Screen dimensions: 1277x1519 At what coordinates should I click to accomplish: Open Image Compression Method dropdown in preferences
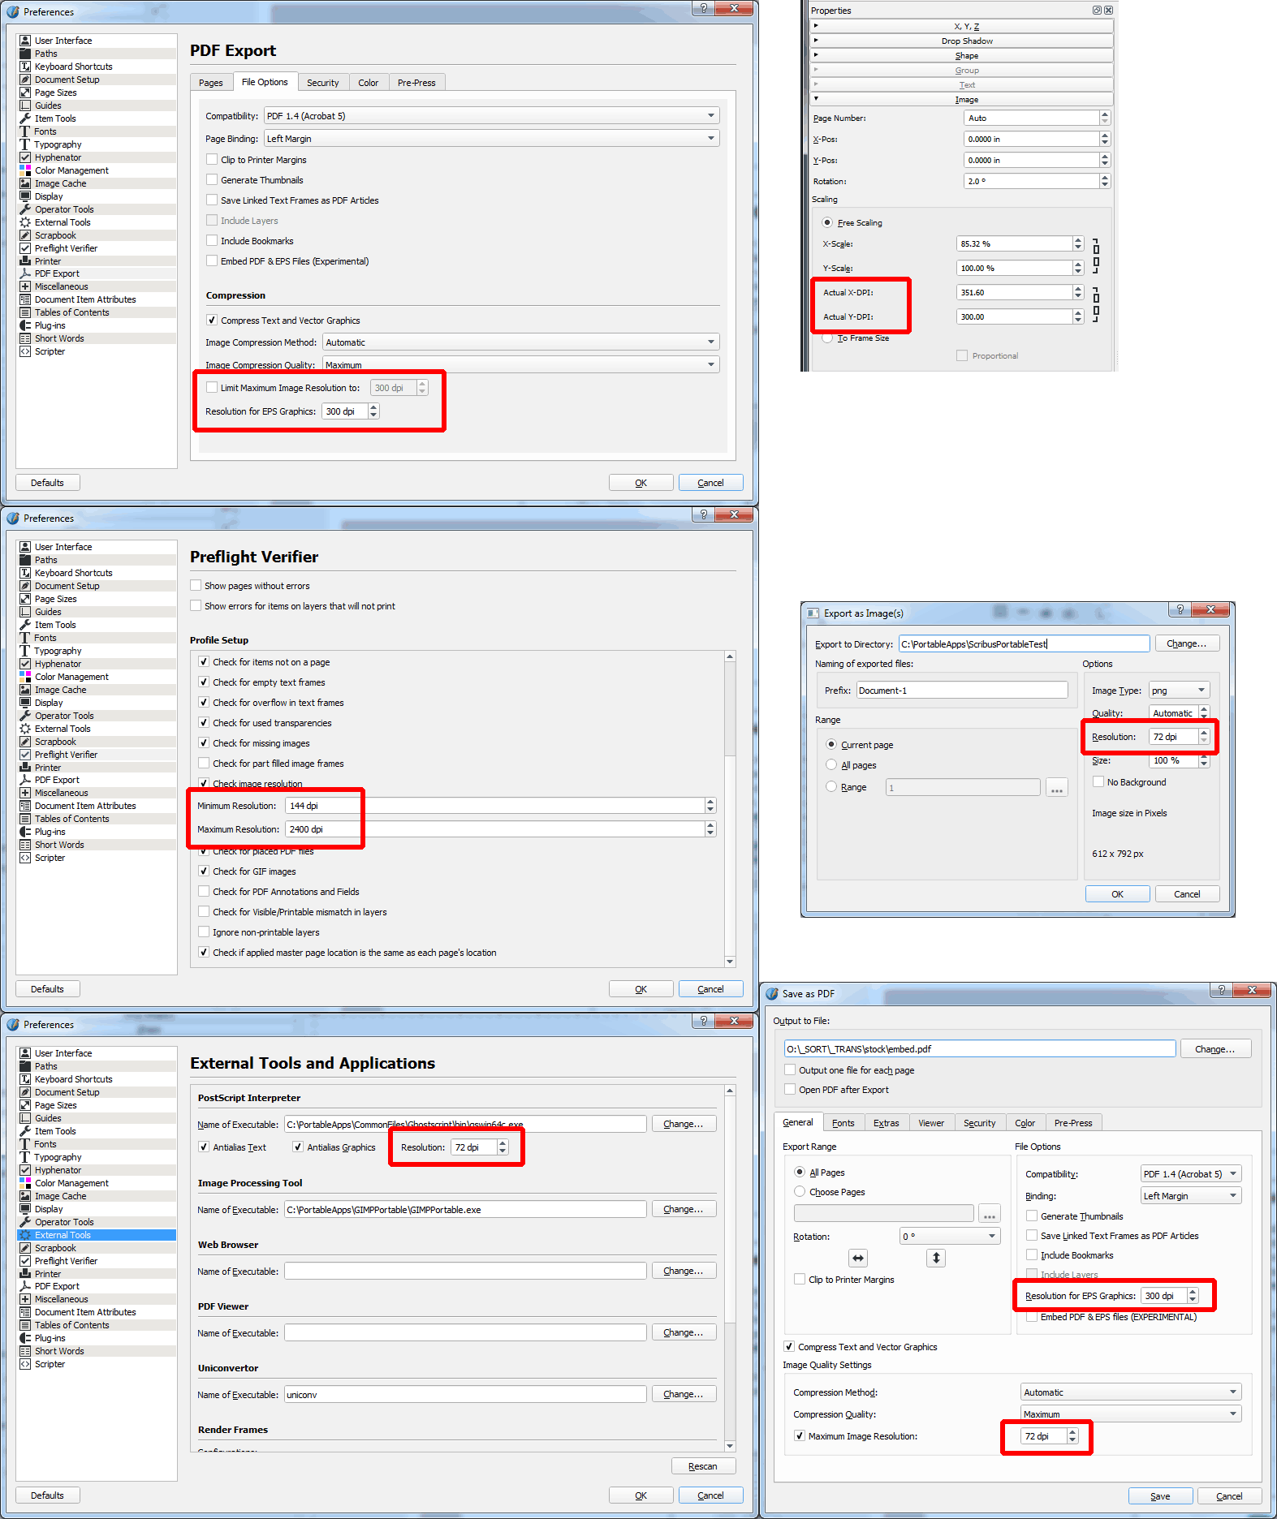(x=520, y=342)
